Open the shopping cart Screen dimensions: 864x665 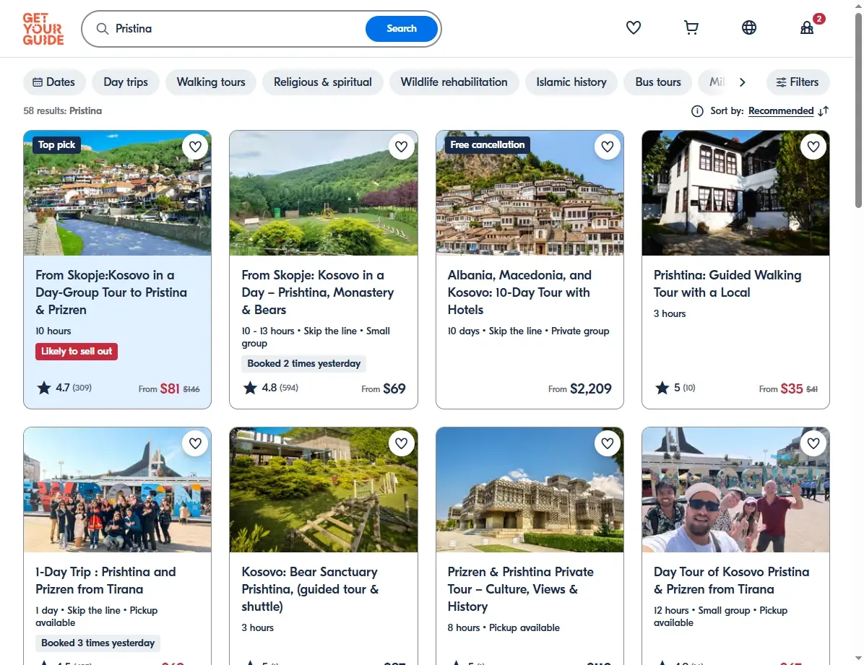coord(691,27)
